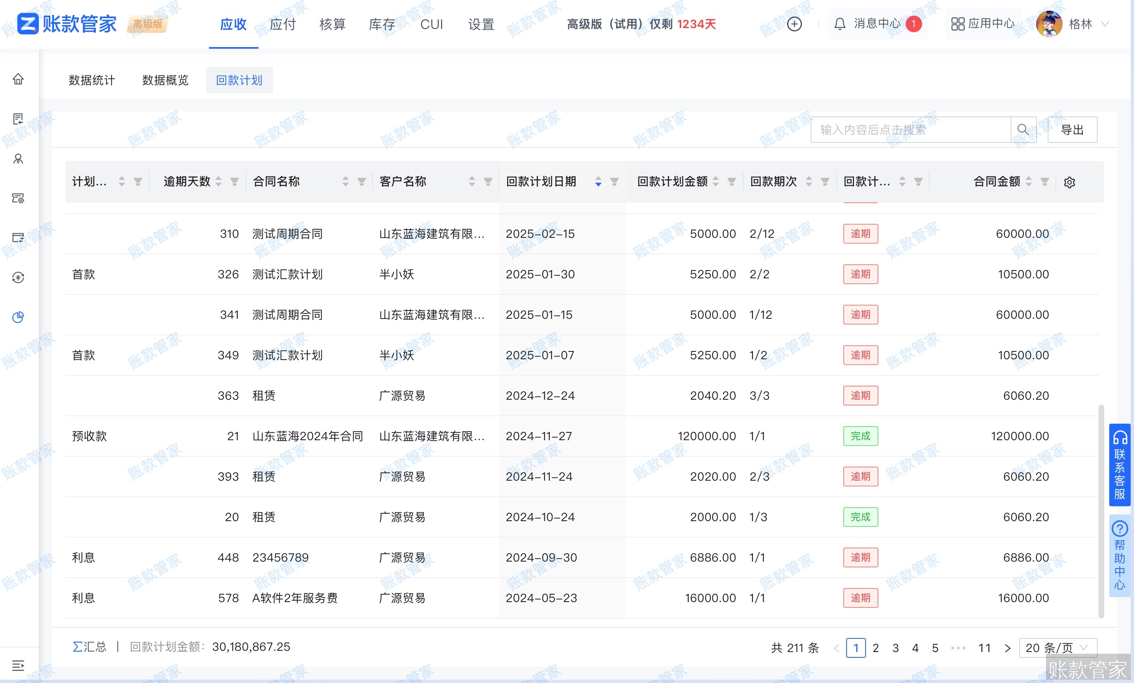Toggle descending sort on 回款计划日期 column

point(598,185)
